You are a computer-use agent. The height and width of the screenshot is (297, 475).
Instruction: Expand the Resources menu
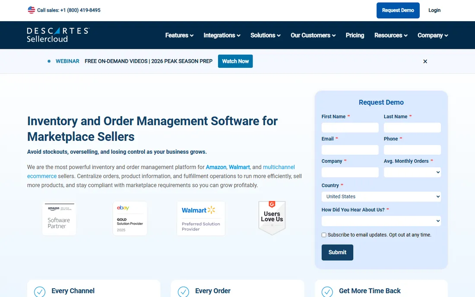point(391,35)
